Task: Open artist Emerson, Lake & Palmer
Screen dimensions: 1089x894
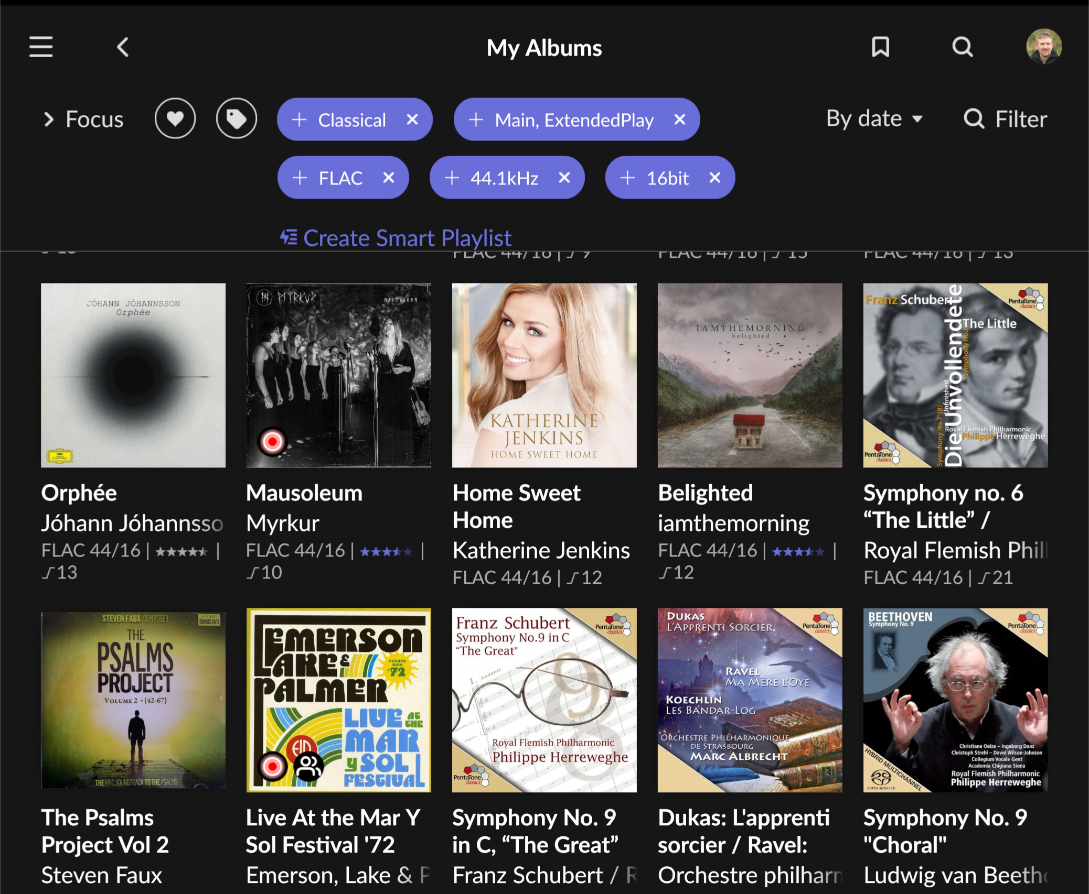Action: (x=338, y=875)
